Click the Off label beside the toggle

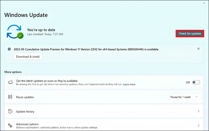(x=188, y=83)
